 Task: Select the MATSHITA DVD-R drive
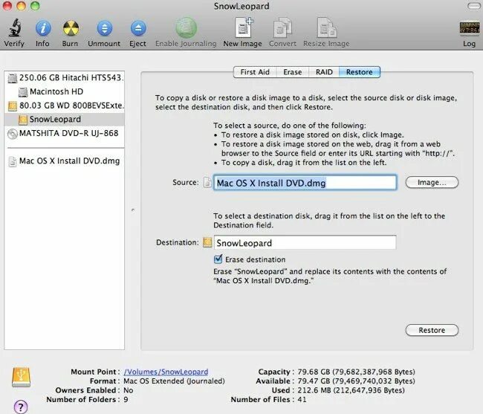(63, 133)
